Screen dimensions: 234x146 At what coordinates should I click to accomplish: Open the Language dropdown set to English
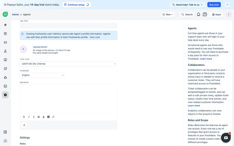[43, 75]
